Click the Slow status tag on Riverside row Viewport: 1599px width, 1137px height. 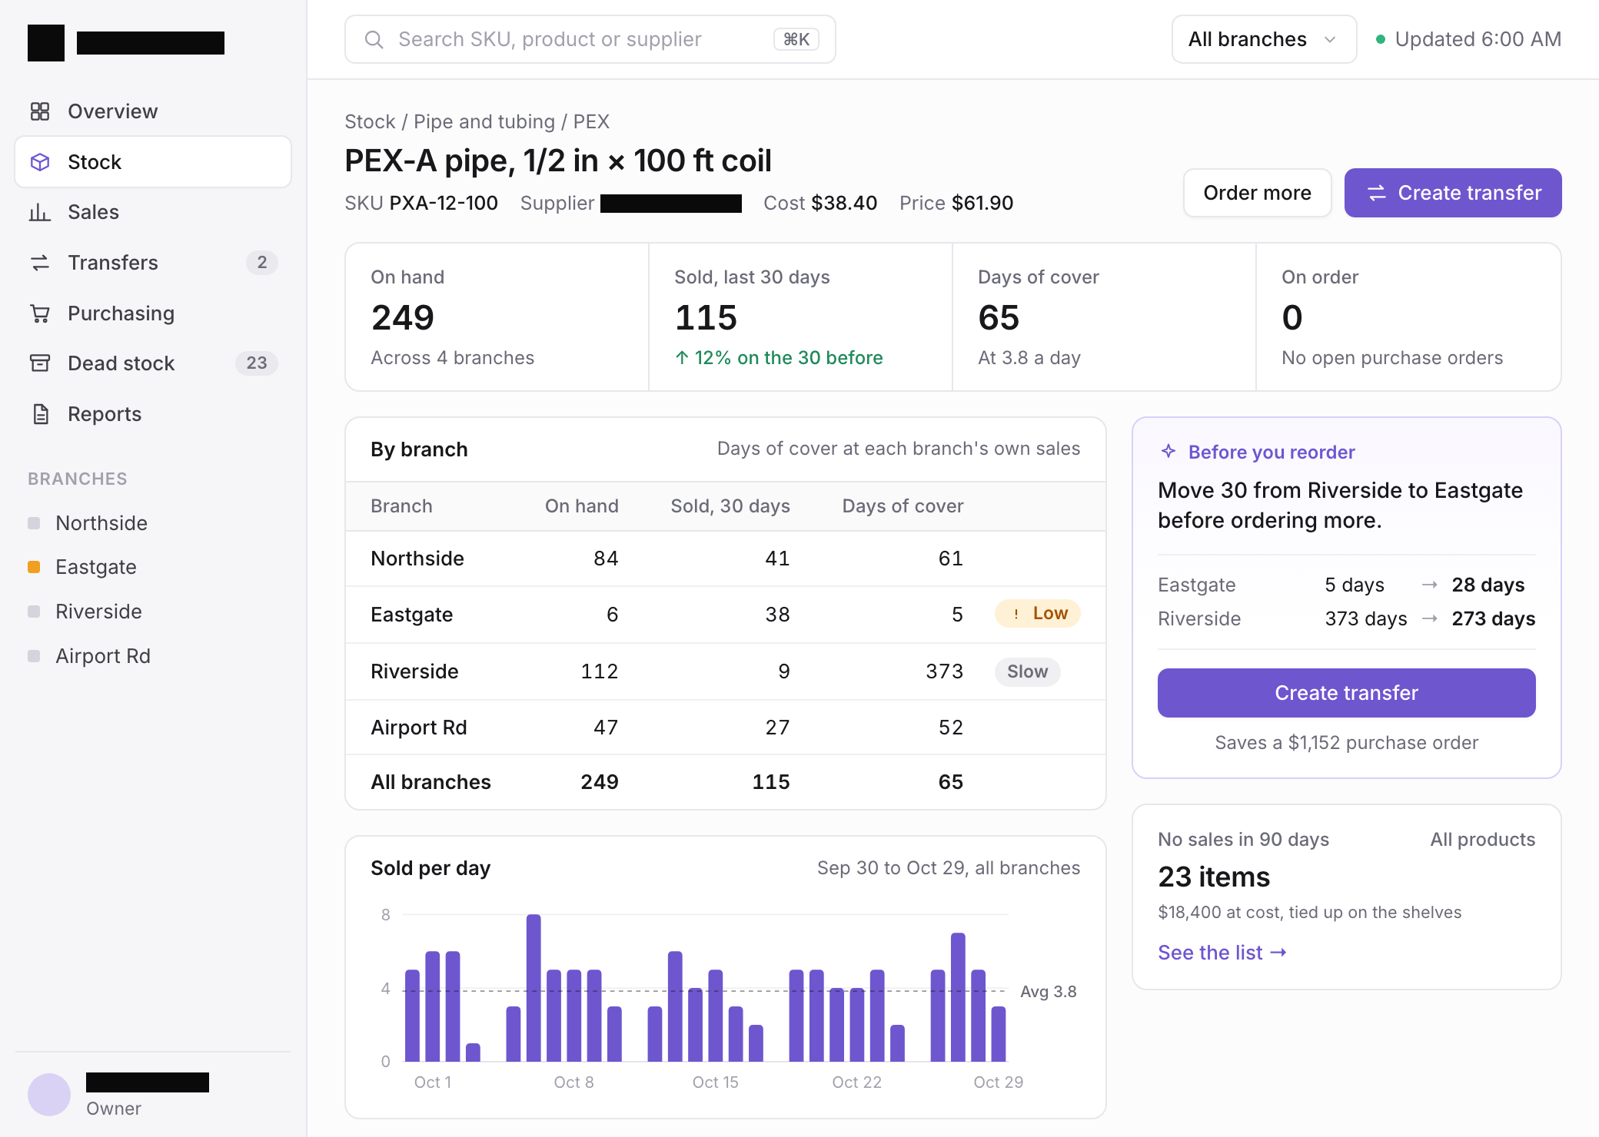(1028, 671)
